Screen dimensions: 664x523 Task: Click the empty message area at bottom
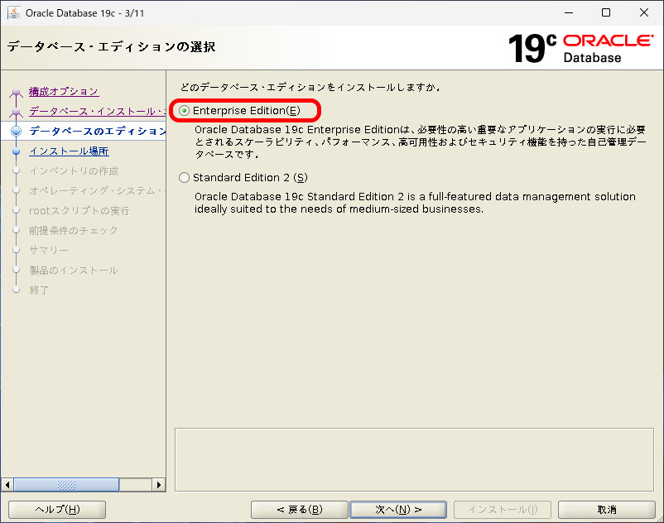tap(414, 460)
